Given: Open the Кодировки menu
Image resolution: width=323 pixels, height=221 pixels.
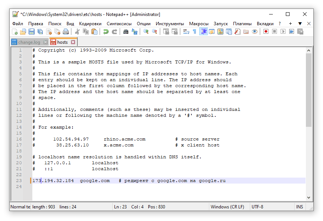Looking at the screenshot, I should click(90, 24).
